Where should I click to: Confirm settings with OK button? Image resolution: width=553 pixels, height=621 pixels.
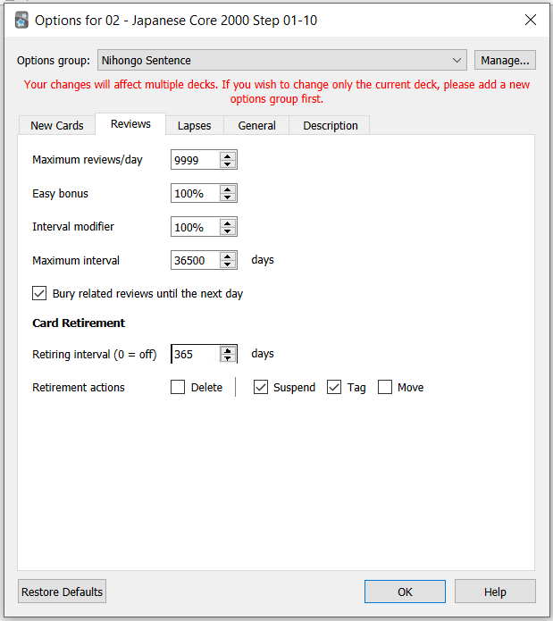point(405,592)
